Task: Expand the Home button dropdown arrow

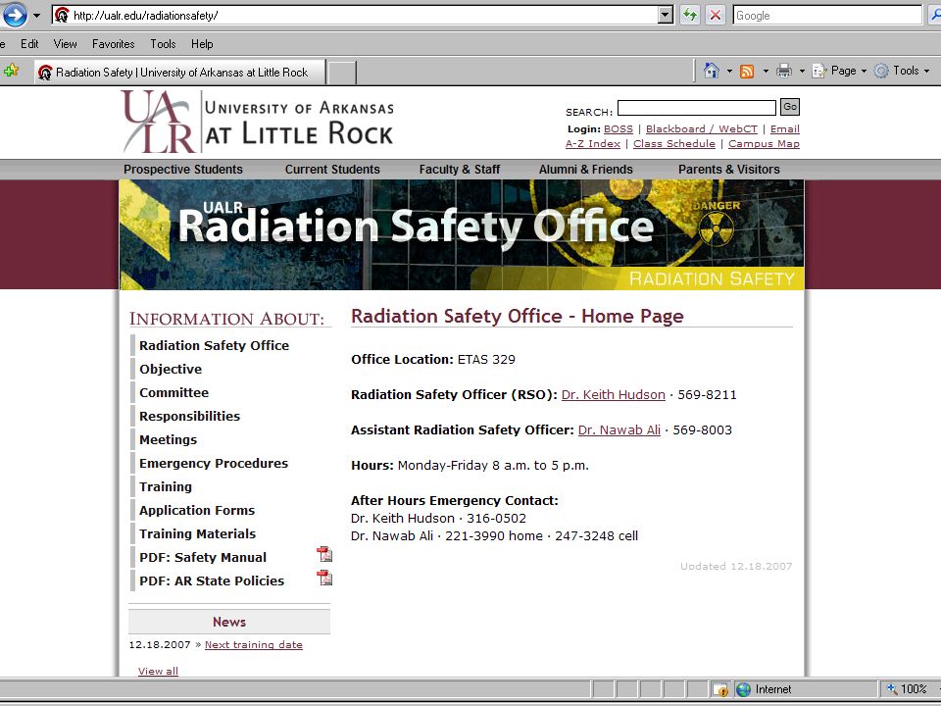Action: click(729, 72)
